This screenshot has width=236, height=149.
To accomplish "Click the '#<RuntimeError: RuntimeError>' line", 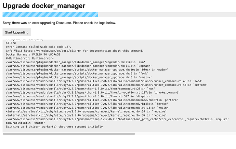I will [x=30, y=58].
